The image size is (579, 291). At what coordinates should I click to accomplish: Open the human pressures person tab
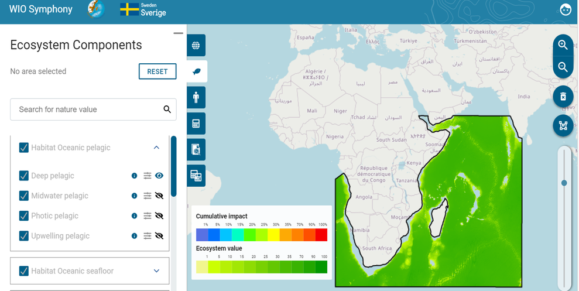coord(196,98)
